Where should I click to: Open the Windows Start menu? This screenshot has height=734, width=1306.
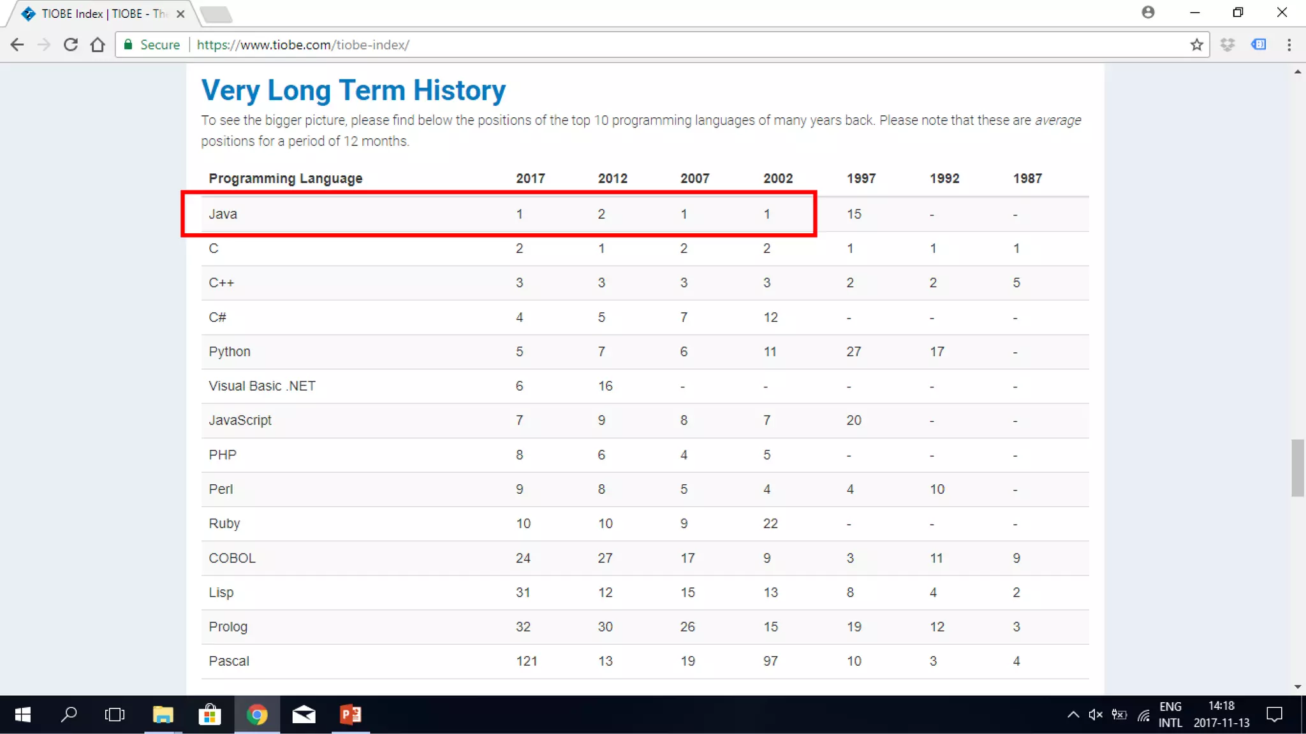(x=23, y=715)
